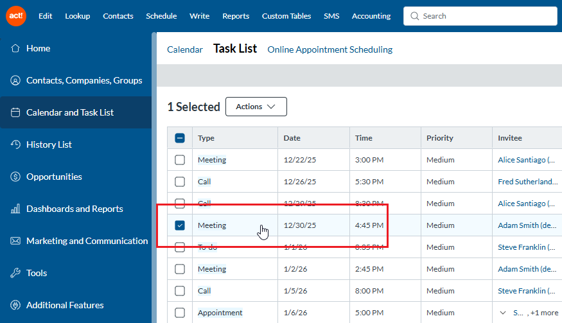This screenshot has width=562, height=323.
Task: Click the Marketing and Communication envelope icon
Action: tap(15, 241)
